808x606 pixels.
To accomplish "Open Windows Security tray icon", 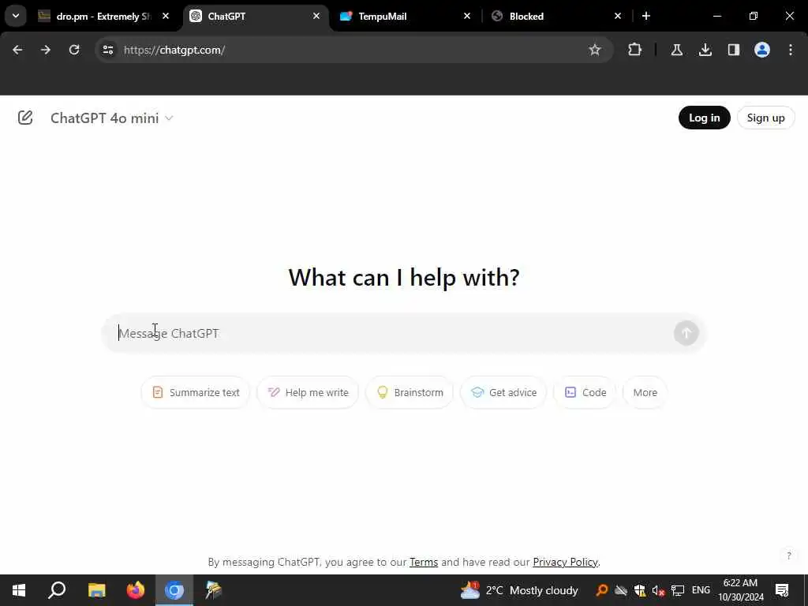I will click(x=639, y=590).
